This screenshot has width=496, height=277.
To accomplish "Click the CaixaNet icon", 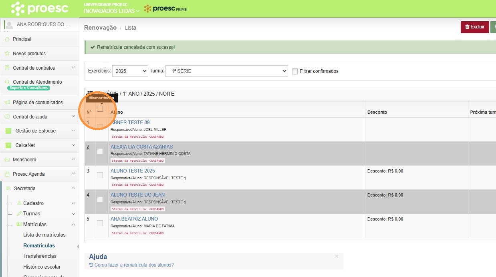I will tap(8, 145).
